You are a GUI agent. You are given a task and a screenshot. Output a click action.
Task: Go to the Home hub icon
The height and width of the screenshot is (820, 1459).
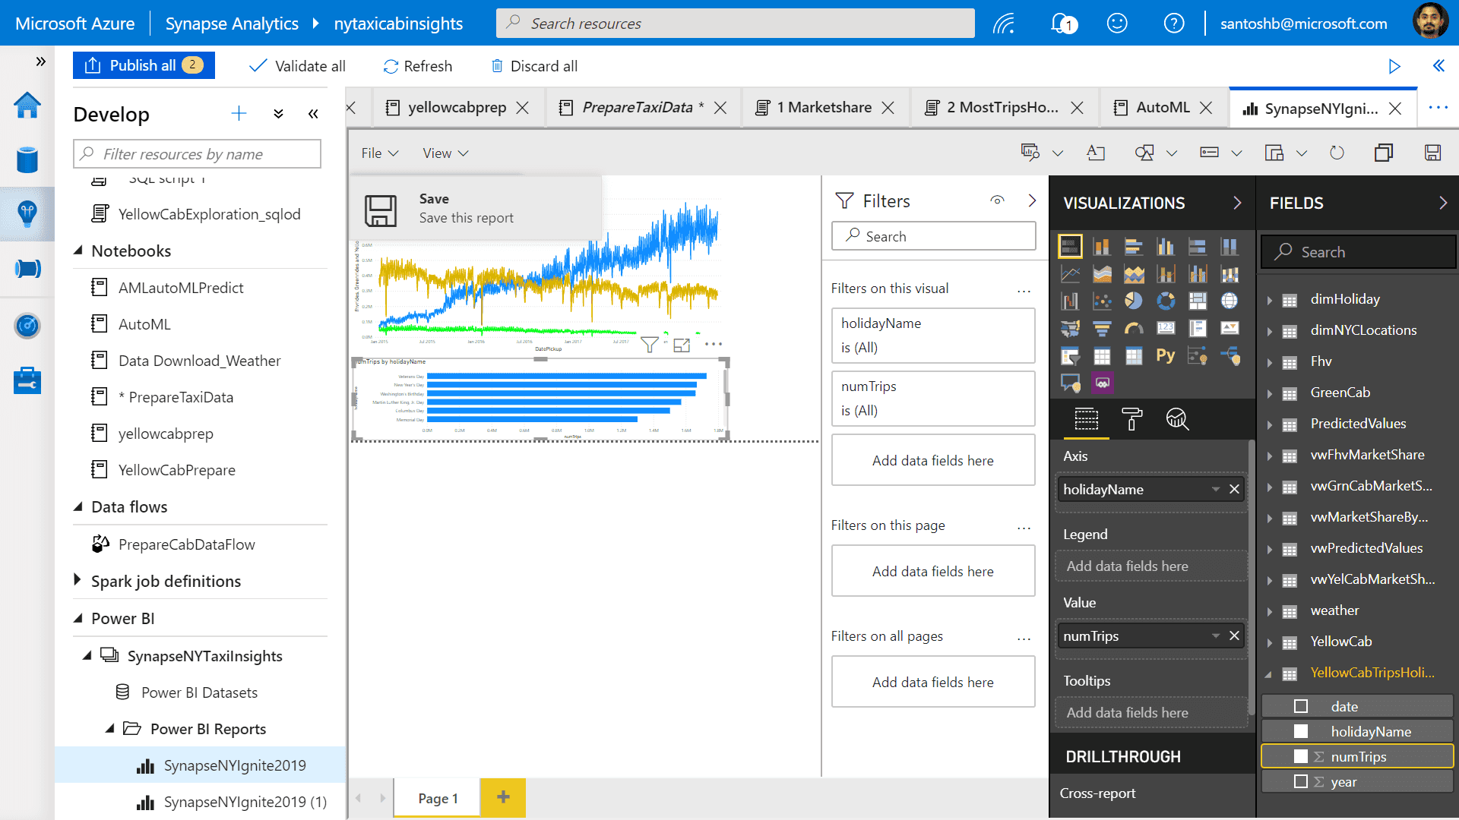pos(27,105)
